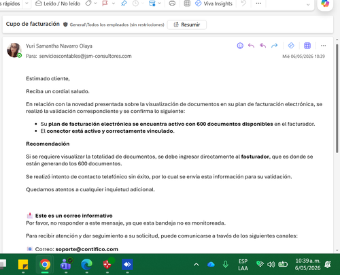The width and height of the screenshot is (340, 275).
Task: Open Microsoft Edge from the taskbar
Action: tap(86, 264)
